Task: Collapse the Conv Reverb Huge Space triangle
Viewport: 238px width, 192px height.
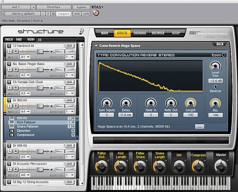Action: 96,46
